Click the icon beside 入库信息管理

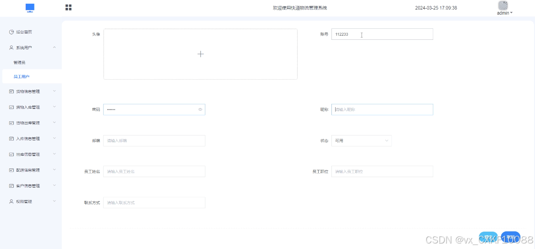click(11, 139)
